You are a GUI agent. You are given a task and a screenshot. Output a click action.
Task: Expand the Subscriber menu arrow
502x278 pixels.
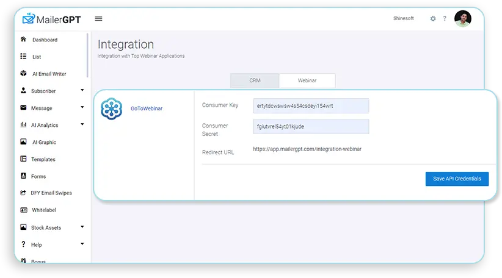click(x=82, y=91)
